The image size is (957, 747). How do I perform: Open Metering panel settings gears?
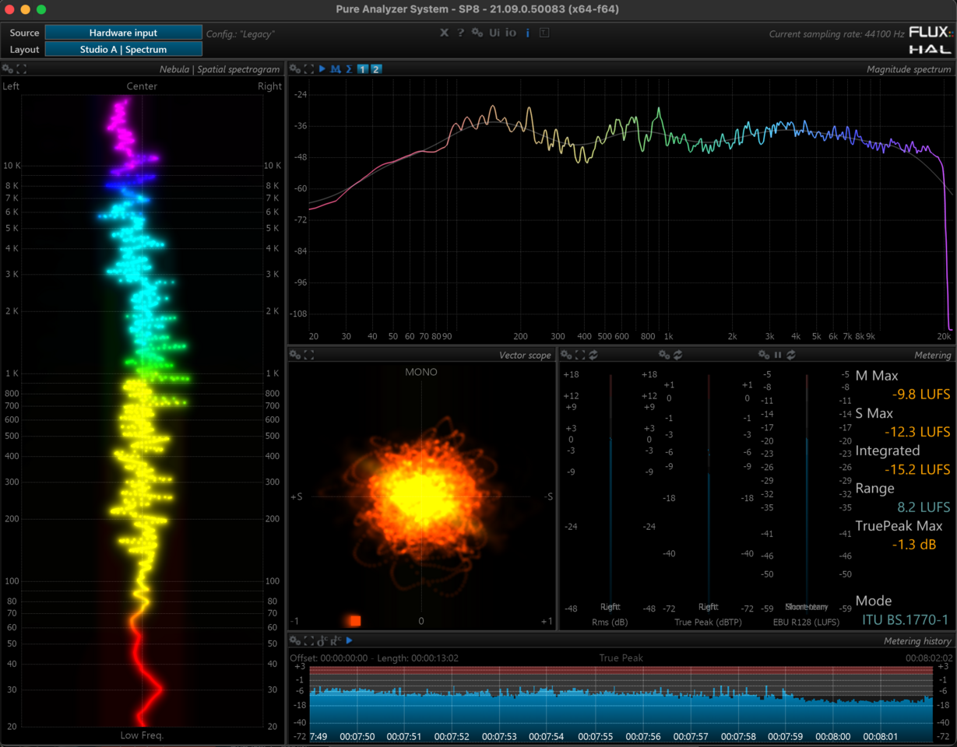[566, 355]
